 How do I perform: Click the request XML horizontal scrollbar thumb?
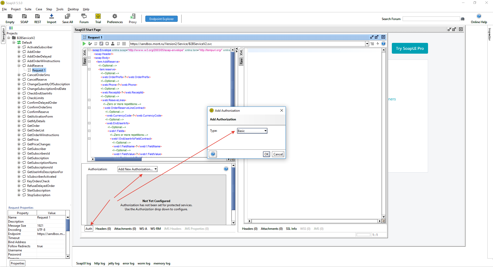(118, 159)
